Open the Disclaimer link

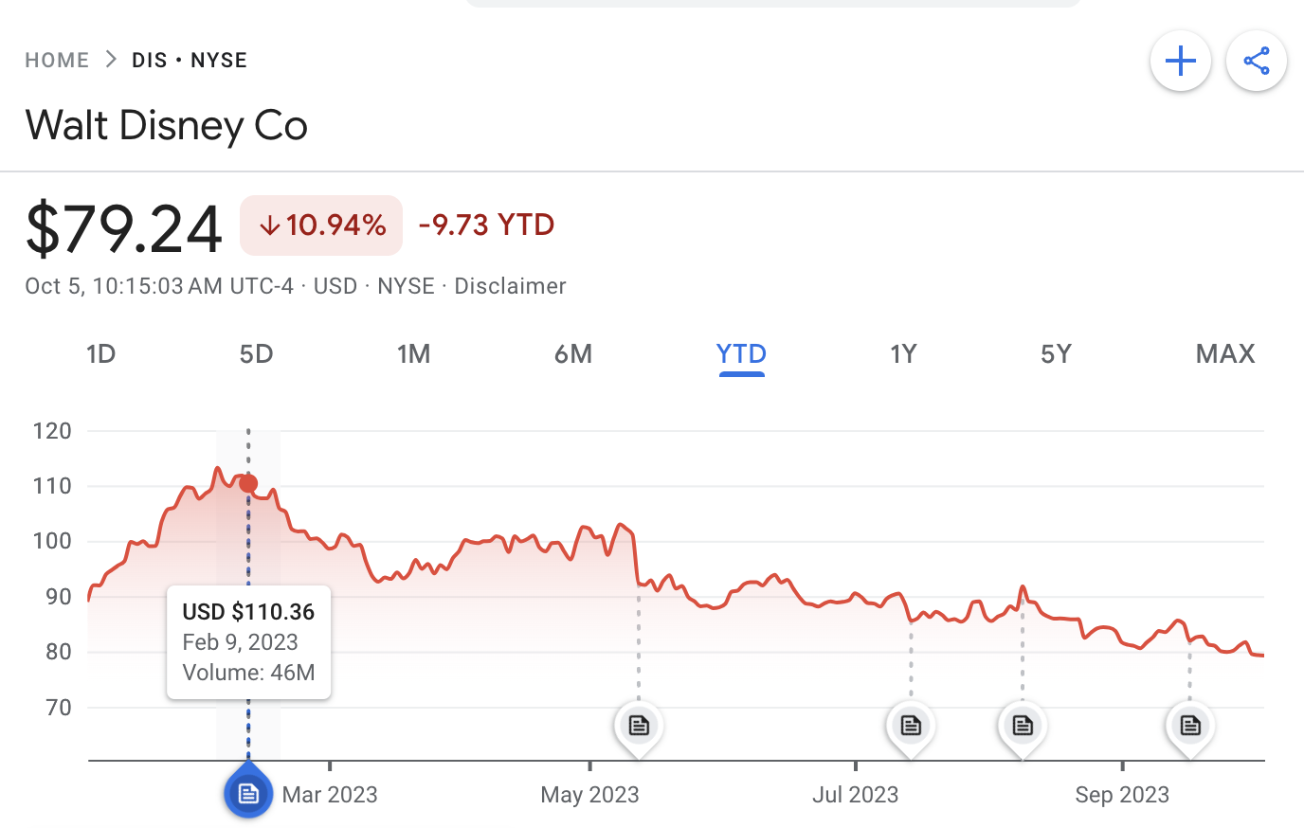point(510,286)
